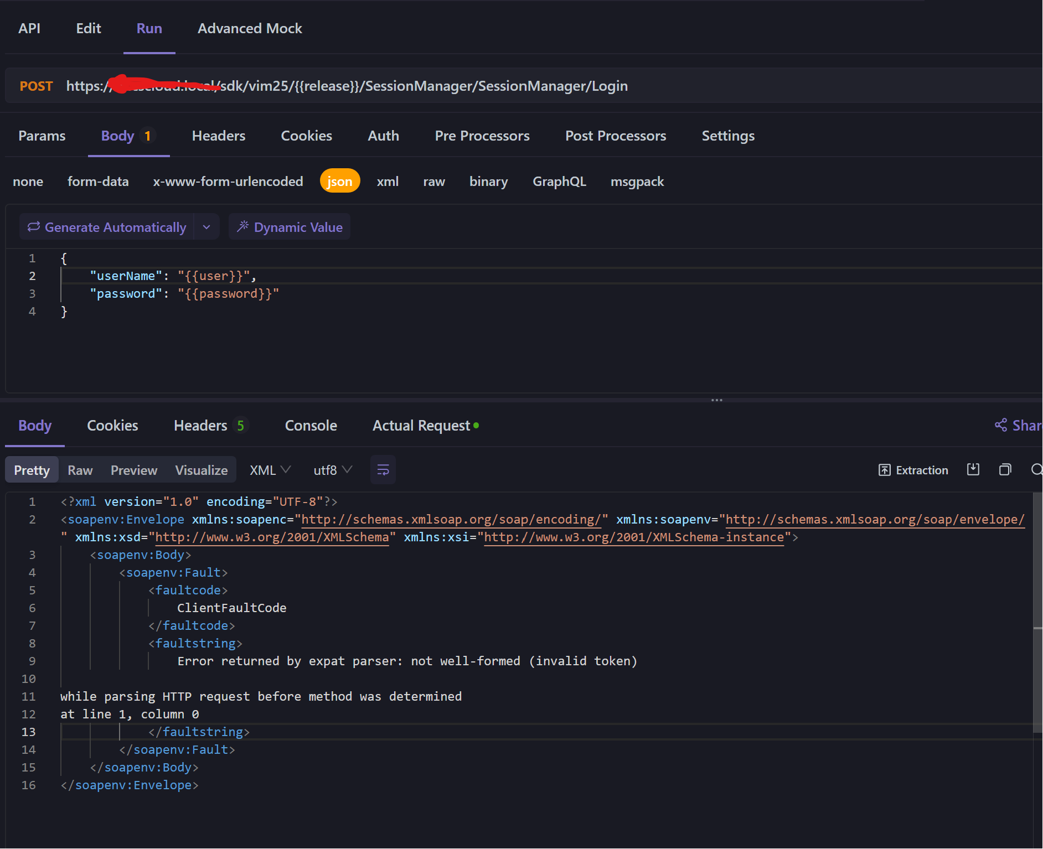Expand the Generate Automatically chevron dropdown
This screenshot has width=1043, height=849.
coord(206,227)
